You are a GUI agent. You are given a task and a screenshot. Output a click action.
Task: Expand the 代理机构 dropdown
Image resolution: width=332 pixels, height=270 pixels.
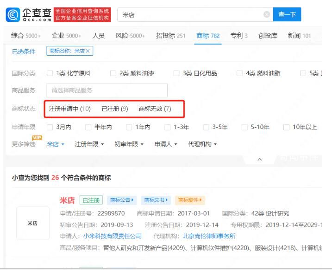[202, 144]
